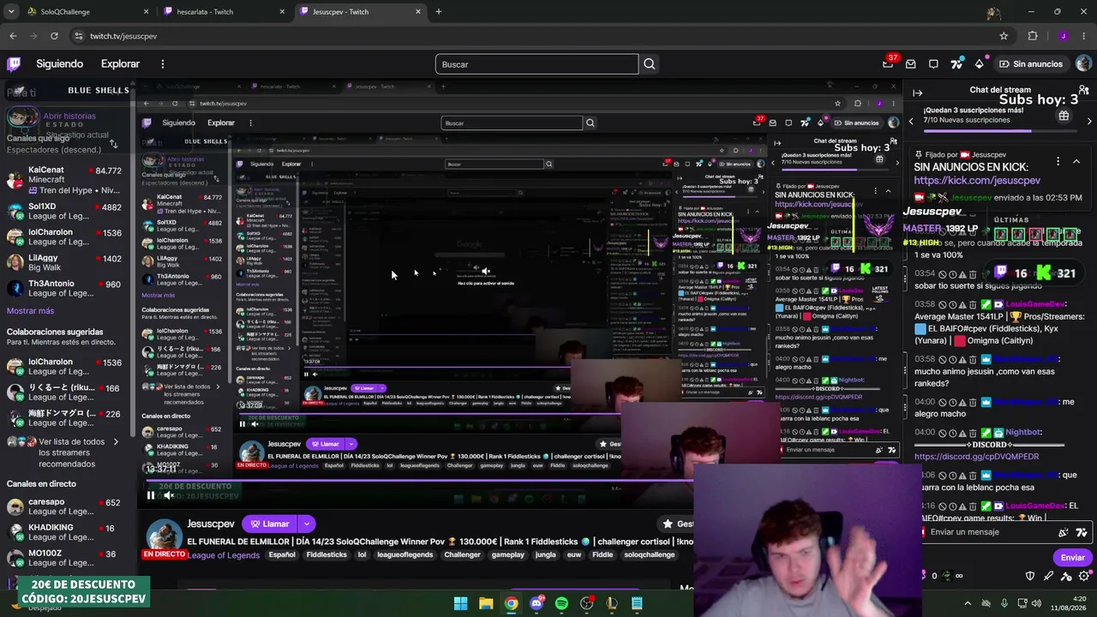Click the Llamar button
The width and height of the screenshot is (1097, 617).
coord(270,524)
